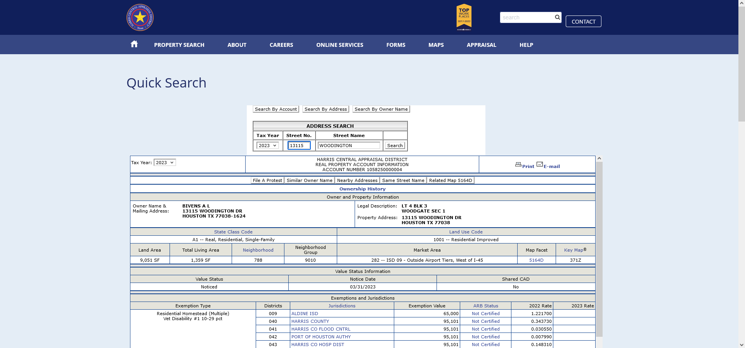The width and height of the screenshot is (745, 348).
Task: Switch to Search By Account
Action: coord(276,109)
